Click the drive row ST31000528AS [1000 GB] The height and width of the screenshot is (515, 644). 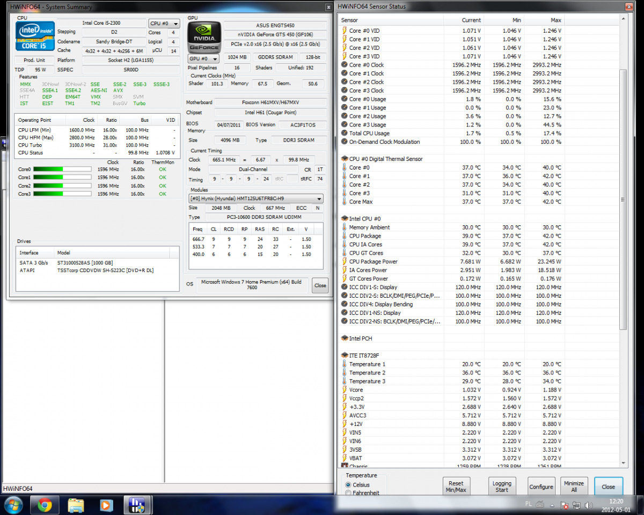click(x=97, y=263)
